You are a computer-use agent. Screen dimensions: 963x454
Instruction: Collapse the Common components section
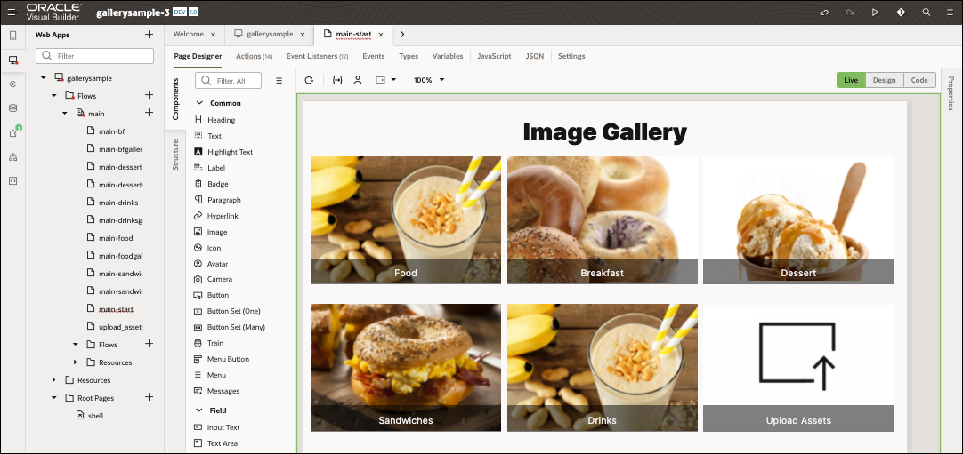point(198,103)
